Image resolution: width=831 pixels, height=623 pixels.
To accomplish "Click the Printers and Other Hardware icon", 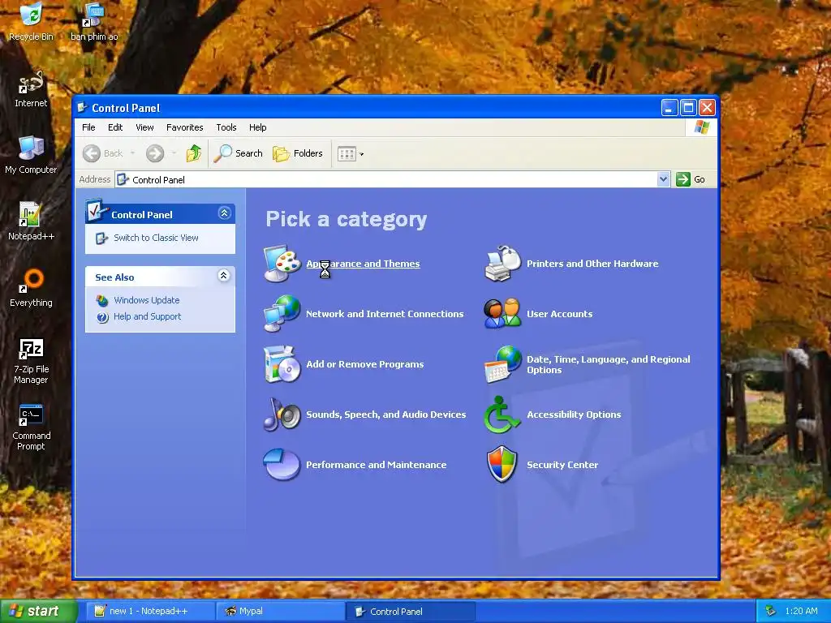I will coord(503,264).
